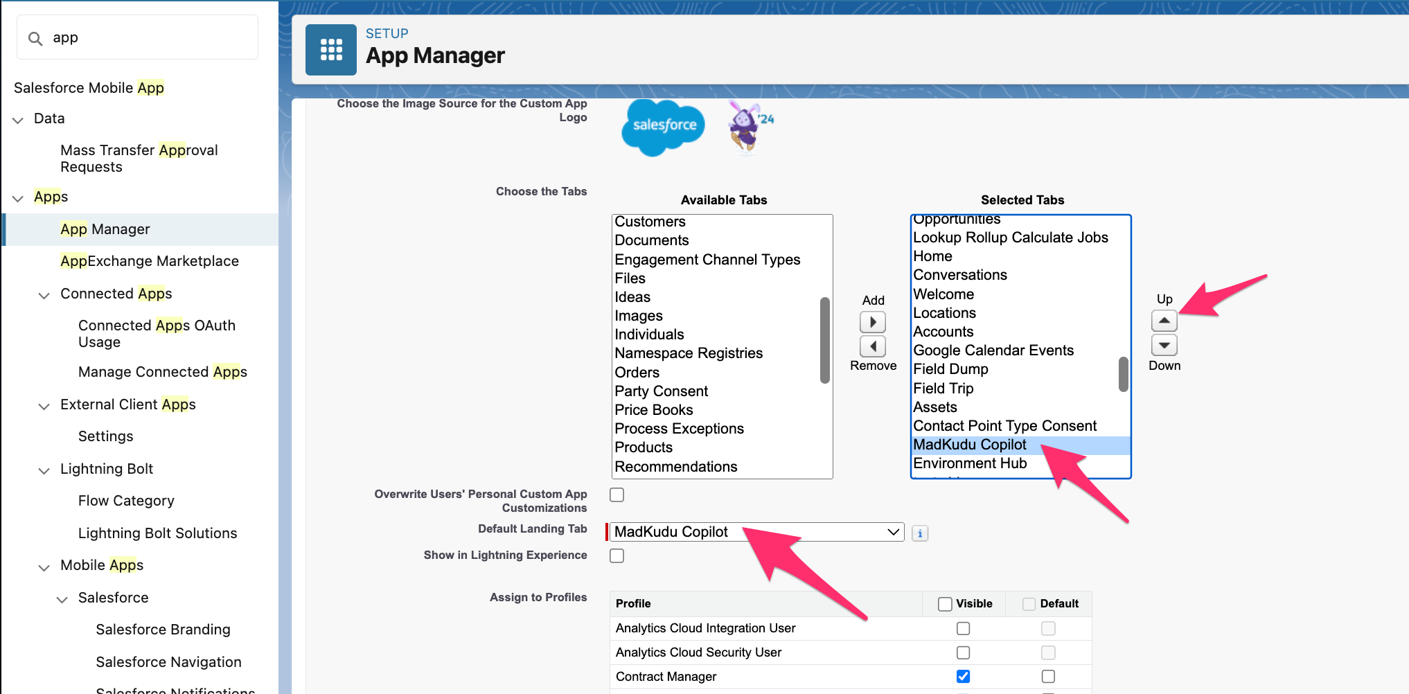Open the Default Landing Tab dropdown
Screen dimensions: 1409x694
pos(757,532)
